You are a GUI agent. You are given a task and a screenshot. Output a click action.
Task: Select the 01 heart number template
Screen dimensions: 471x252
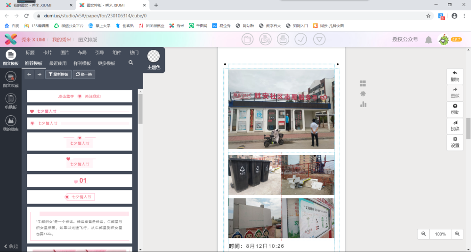(x=80, y=181)
